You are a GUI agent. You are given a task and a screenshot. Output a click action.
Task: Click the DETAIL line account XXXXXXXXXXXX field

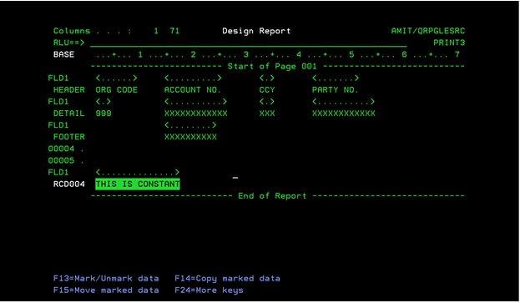pyautogui.click(x=195, y=114)
